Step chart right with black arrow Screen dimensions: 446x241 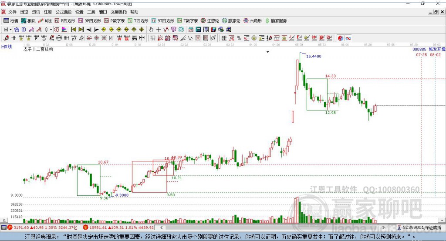coord(96,30)
